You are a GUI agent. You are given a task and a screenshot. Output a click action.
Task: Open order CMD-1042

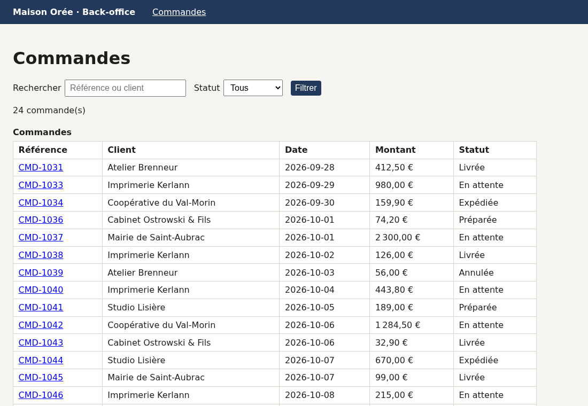[41, 325]
